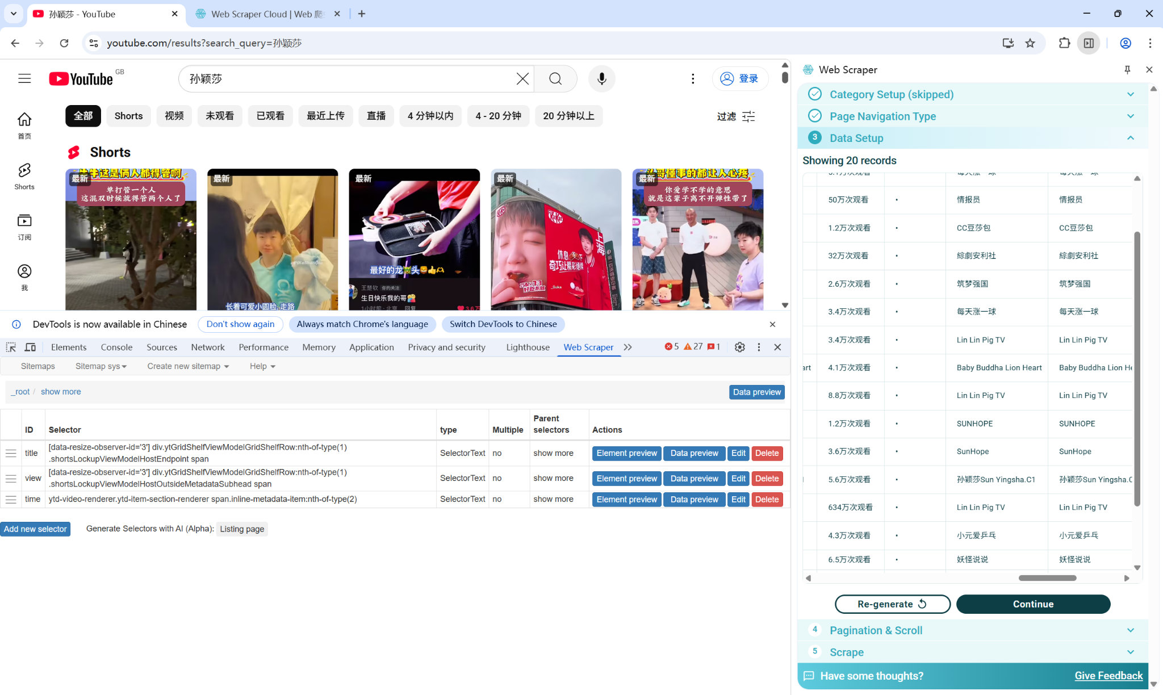
Task: Go to 首页 via the home icon
Action: 24,124
